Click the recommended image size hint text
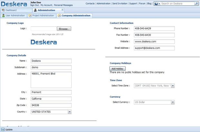 click(x=47, y=34)
